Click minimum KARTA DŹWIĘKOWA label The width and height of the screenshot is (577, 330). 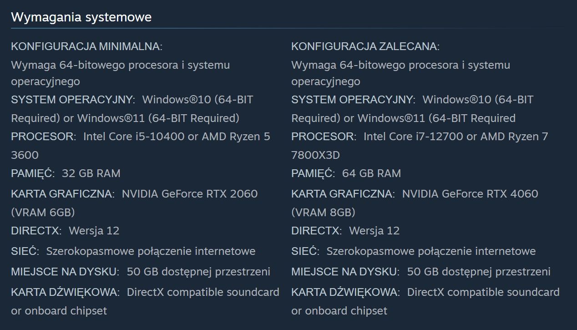click(x=66, y=292)
